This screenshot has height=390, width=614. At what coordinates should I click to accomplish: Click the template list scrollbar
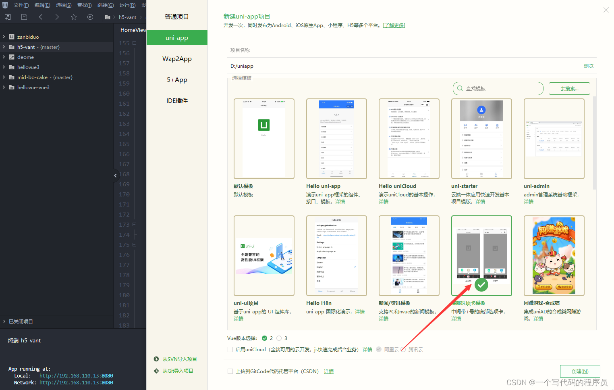pos(595,143)
